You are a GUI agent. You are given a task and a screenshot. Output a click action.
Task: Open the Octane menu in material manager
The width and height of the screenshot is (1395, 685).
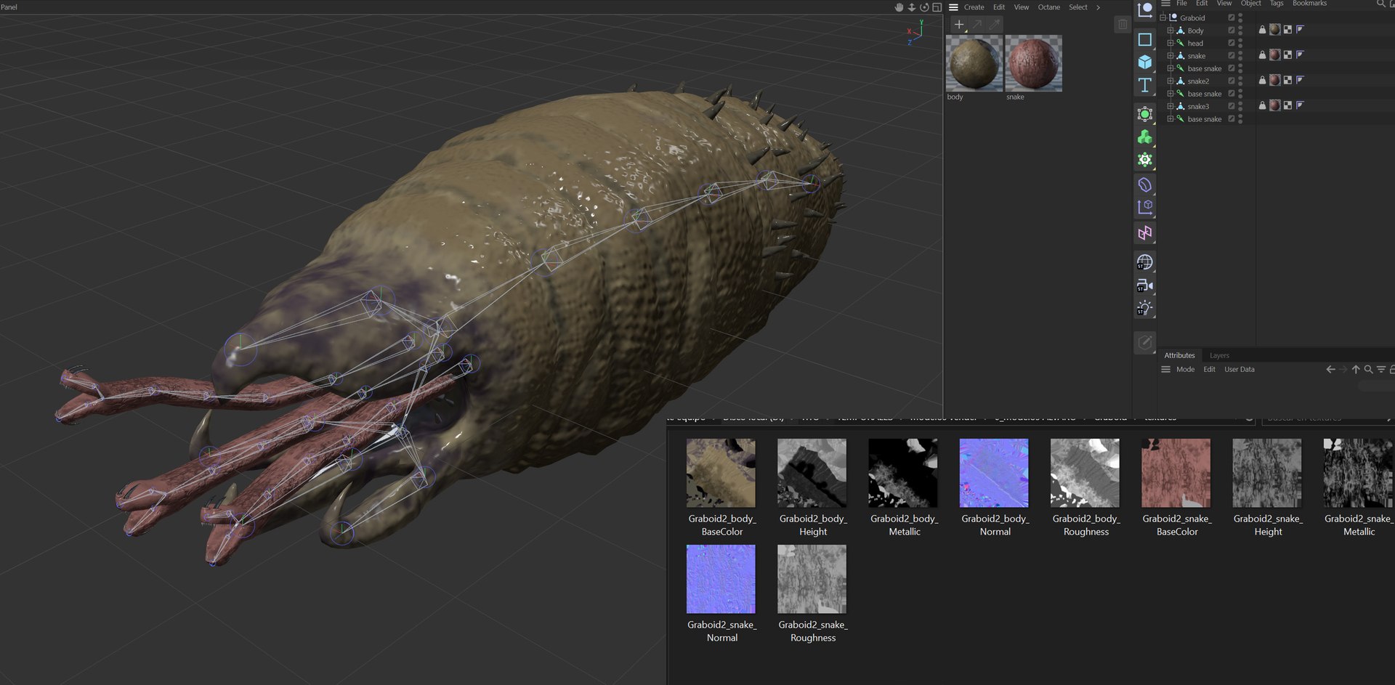(x=1048, y=7)
